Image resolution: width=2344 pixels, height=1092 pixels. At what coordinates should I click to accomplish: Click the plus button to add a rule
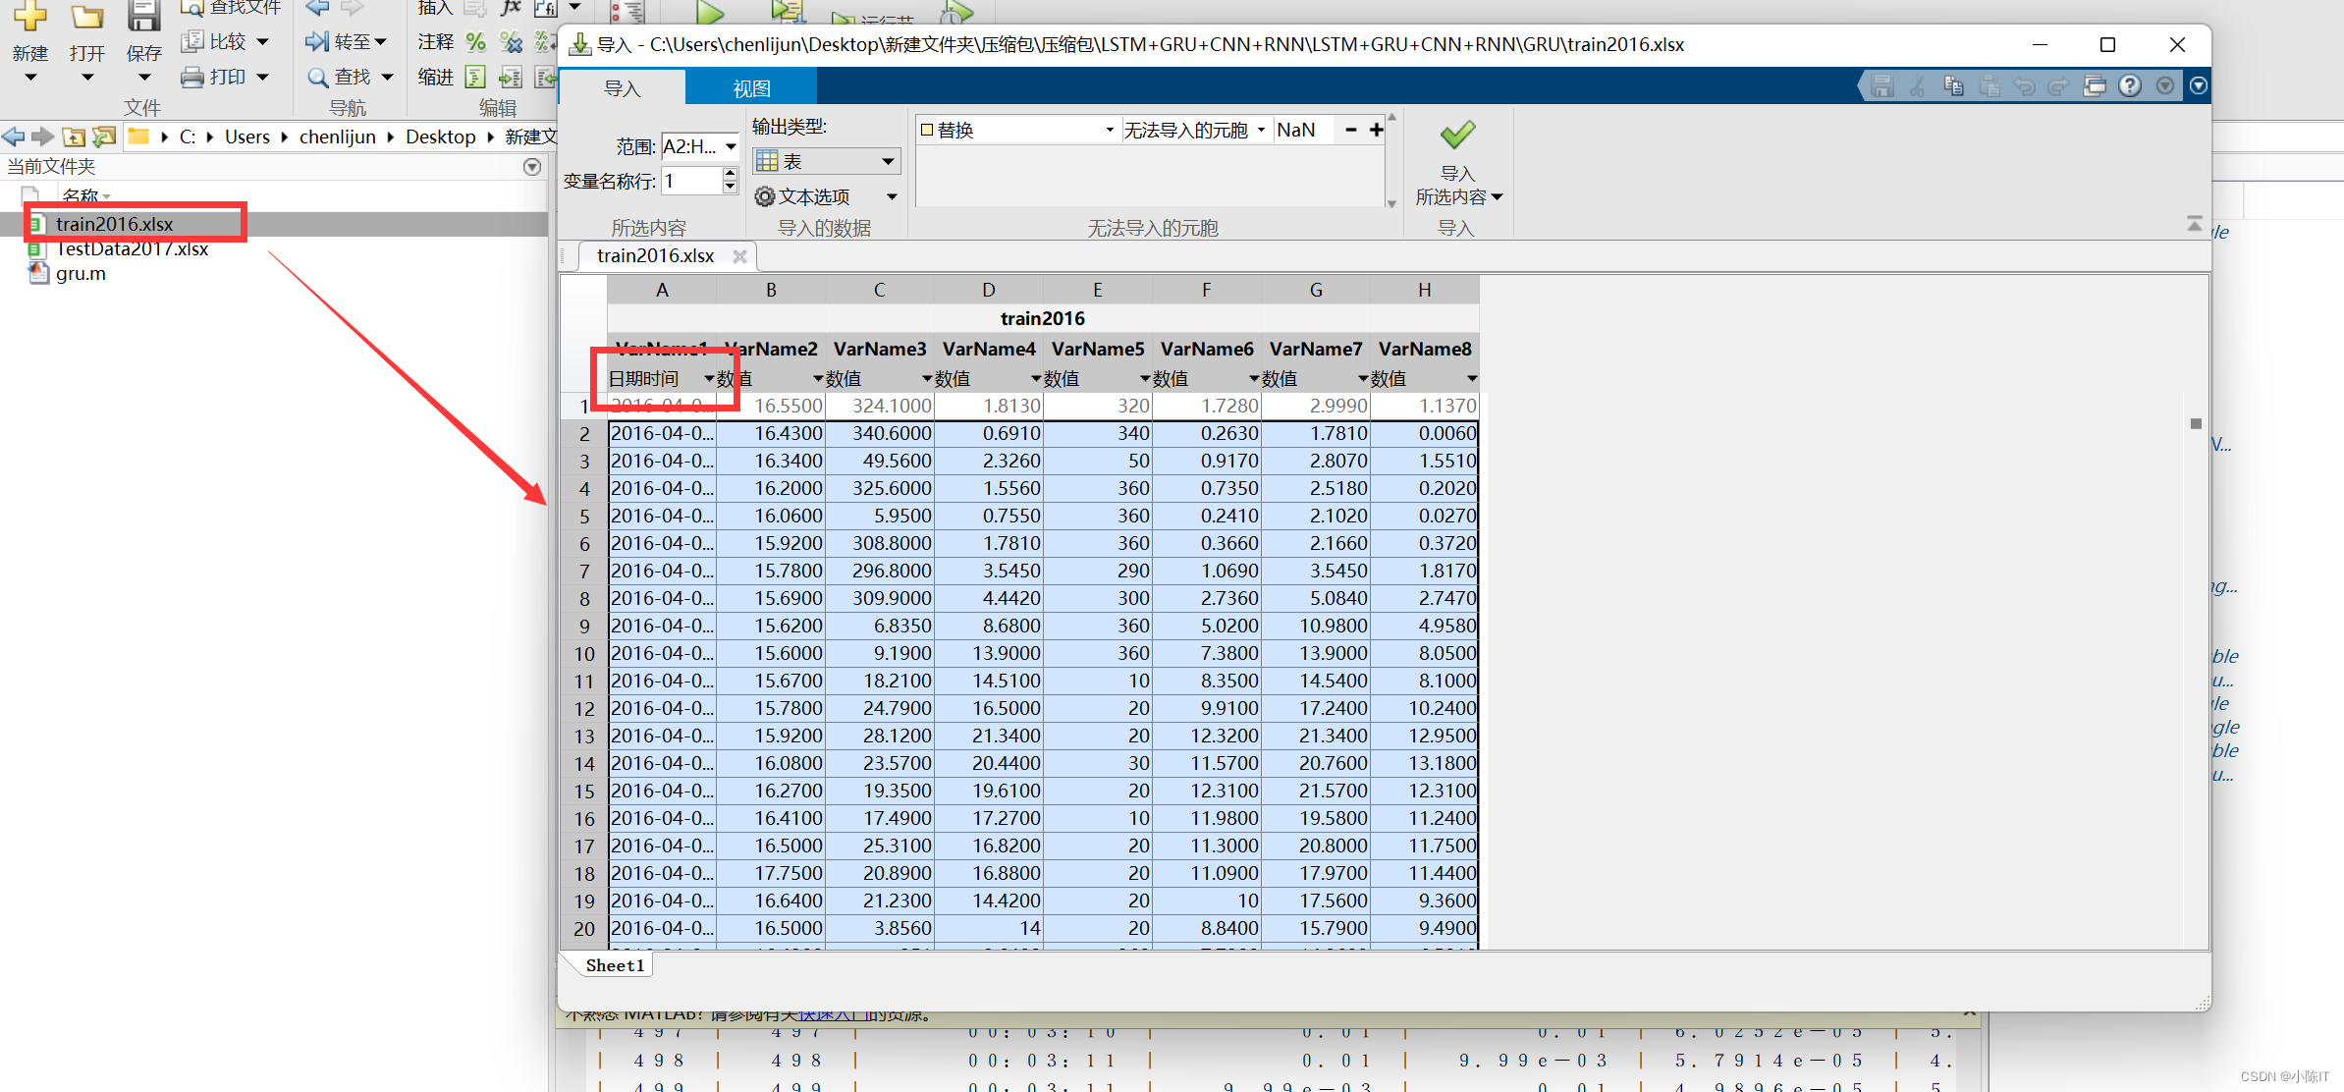point(1377,130)
